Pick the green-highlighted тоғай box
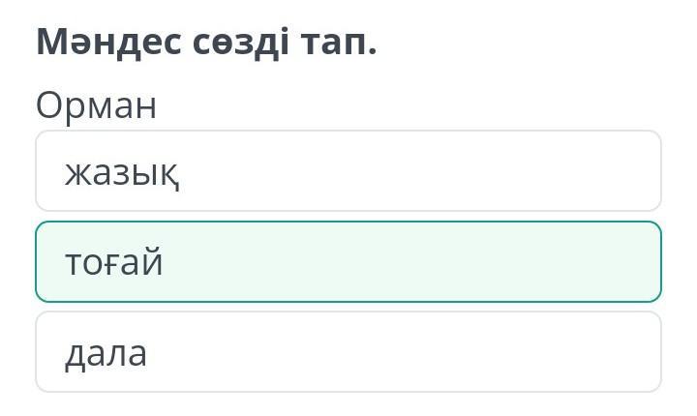The height and width of the screenshot is (416, 697). pos(348,261)
